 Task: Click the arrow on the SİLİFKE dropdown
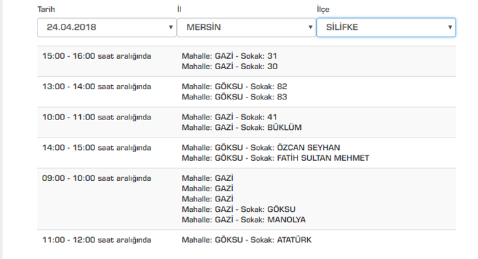coord(450,28)
